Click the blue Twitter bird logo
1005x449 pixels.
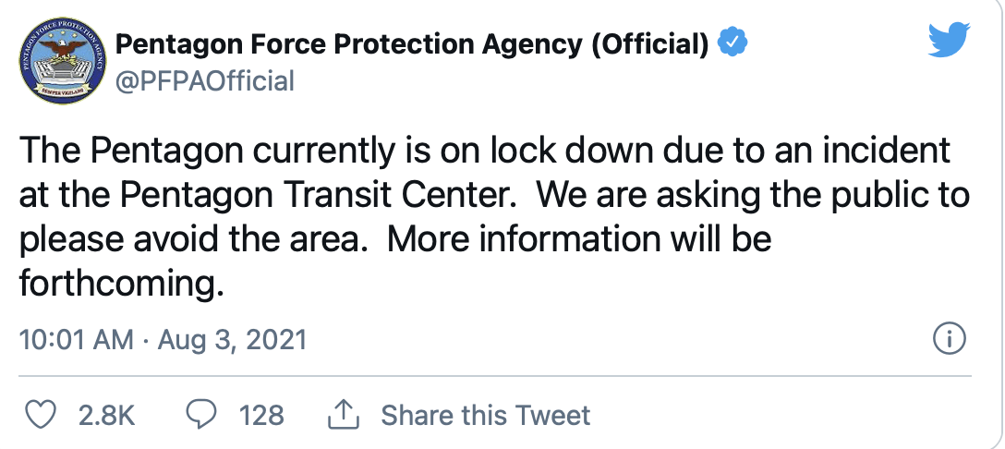tap(950, 40)
